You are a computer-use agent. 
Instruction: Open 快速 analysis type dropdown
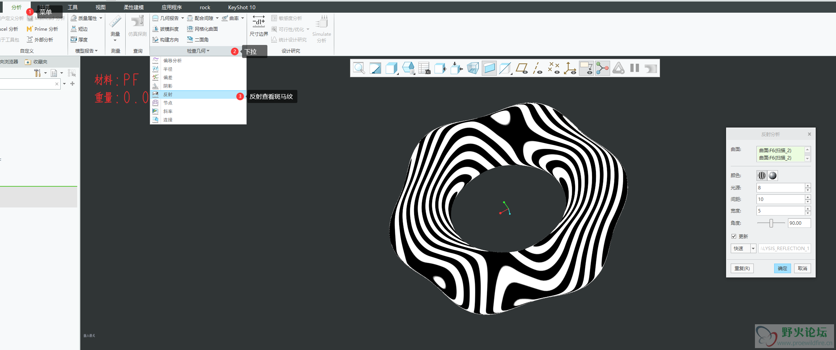point(753,249)
